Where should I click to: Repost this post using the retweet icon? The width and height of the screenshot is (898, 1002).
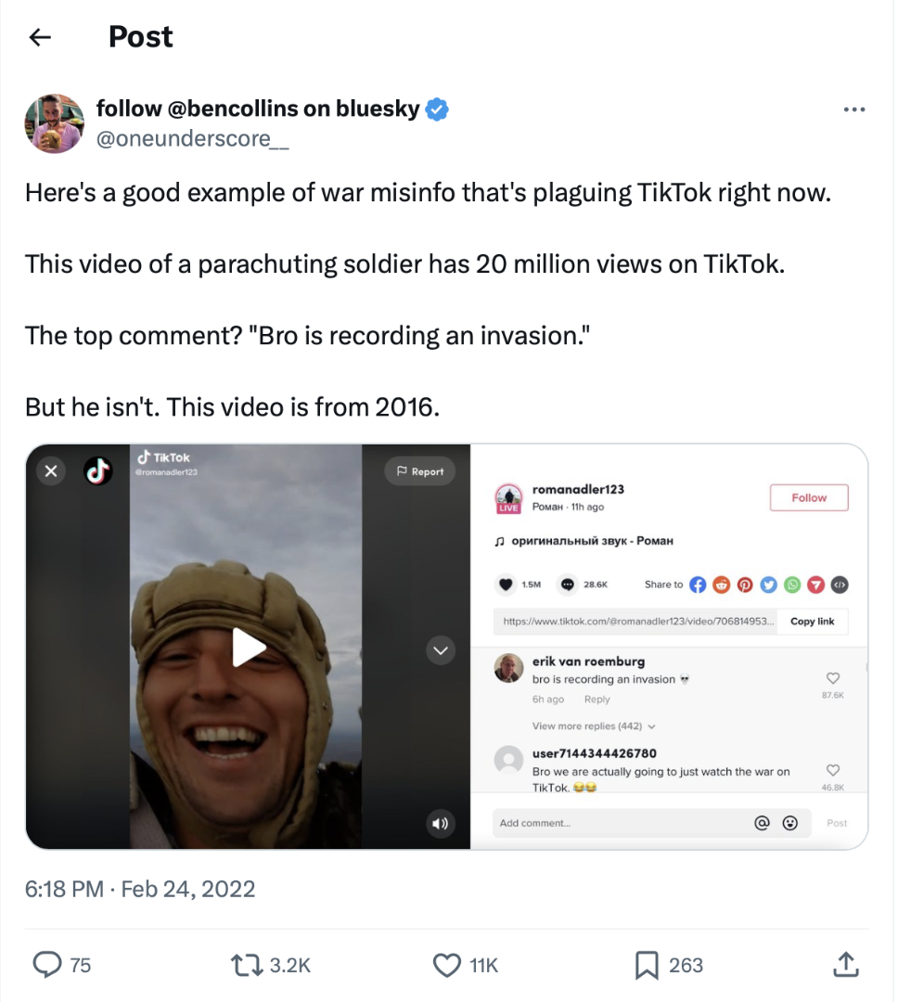coord(246,965)
